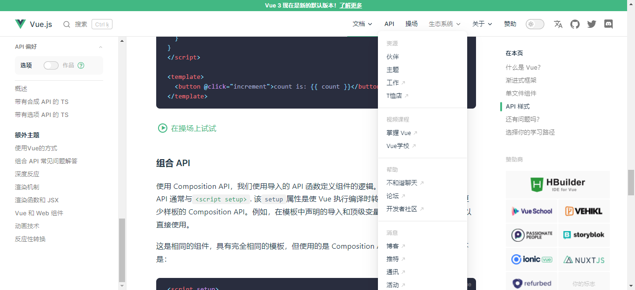Open the Passionate People sponsor logo
This screenshot has height=290, width=635.
tap(531, 235)
